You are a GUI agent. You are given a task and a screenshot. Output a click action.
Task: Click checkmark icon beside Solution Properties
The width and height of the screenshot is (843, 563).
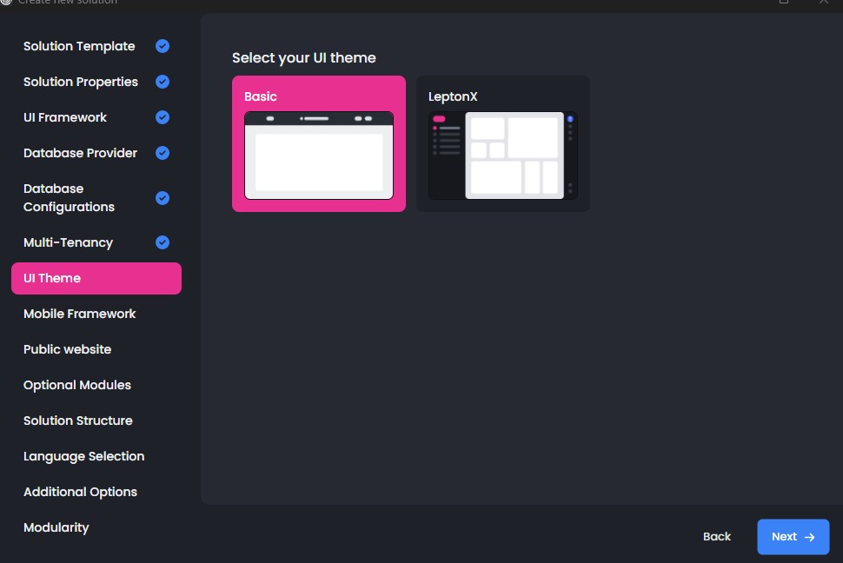click(163, 82)
